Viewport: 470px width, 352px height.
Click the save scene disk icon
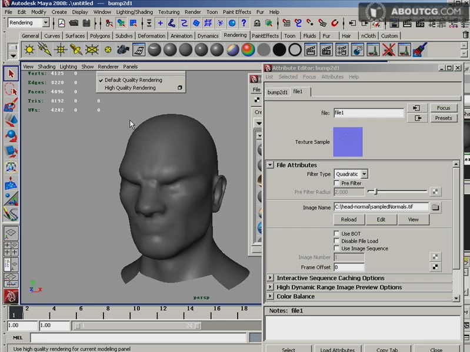(x=86, y=23)
